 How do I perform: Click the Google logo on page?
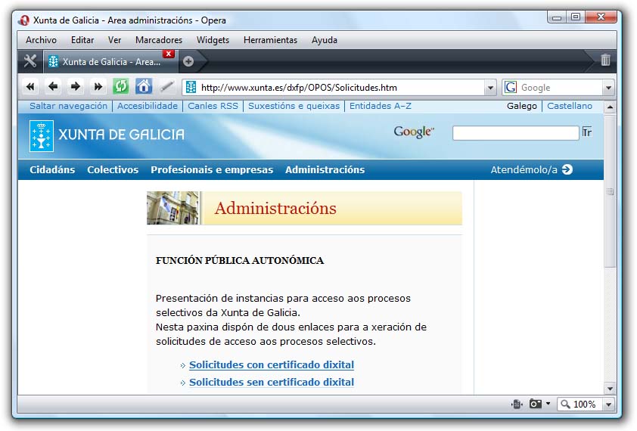coord(414,132)
